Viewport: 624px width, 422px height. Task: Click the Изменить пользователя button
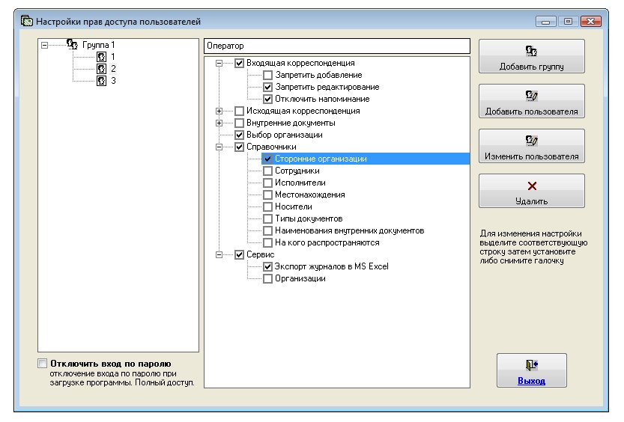point(532,146)
